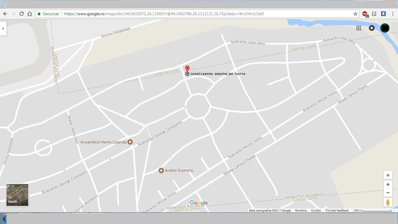Click the Ansamblul Henry Coanda place marker
This screenshot has height=224, width=398.
coord(130,142)
